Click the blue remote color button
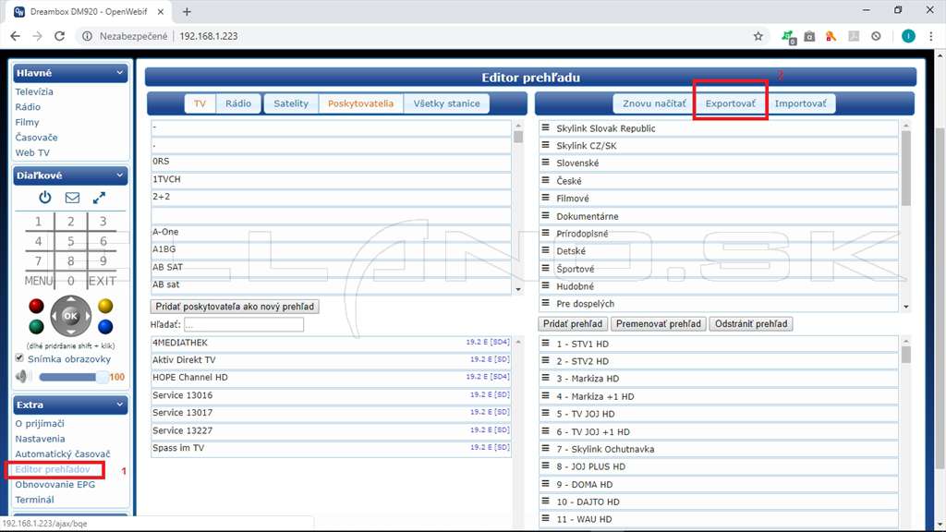Screen dimensions: 946x532 point(105,326)
